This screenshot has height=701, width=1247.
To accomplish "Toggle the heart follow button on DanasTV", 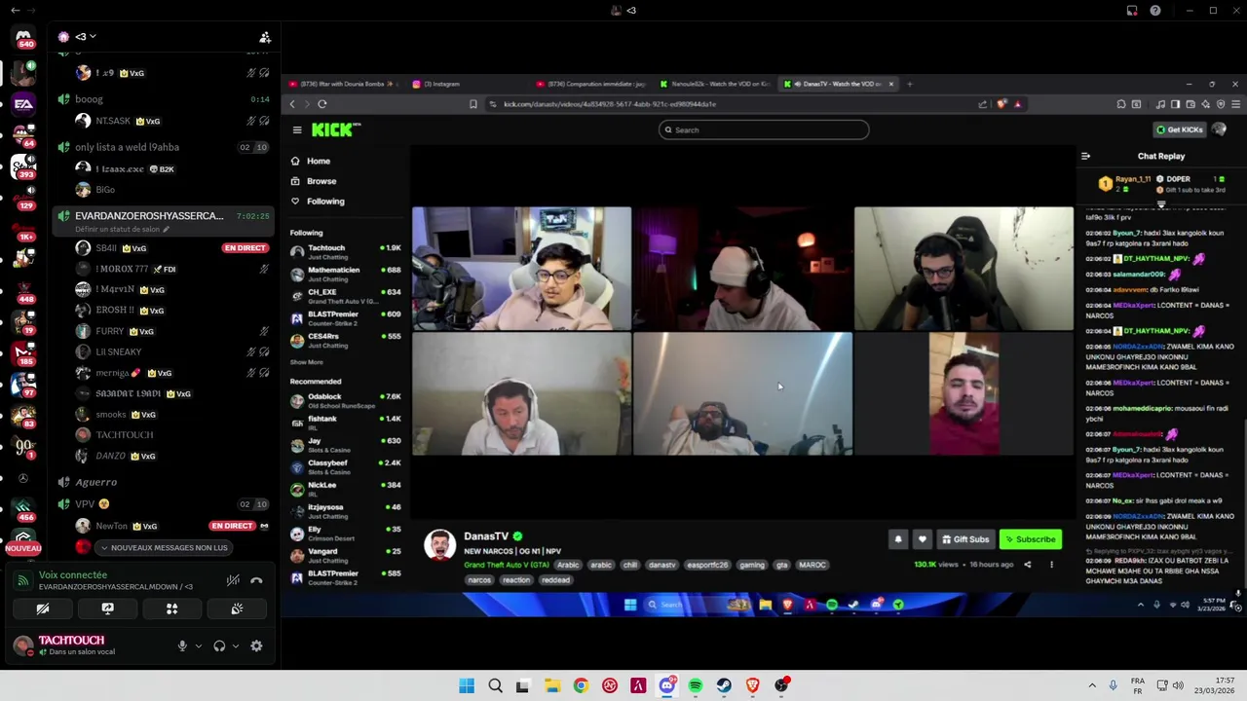I will (923, 539).
